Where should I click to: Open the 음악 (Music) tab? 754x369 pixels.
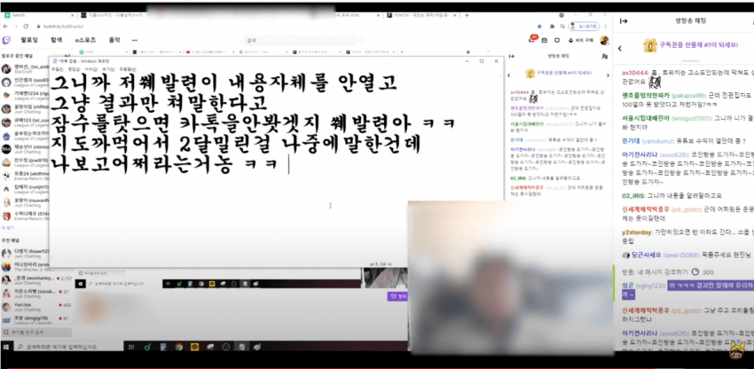click(x=114, y=41)
